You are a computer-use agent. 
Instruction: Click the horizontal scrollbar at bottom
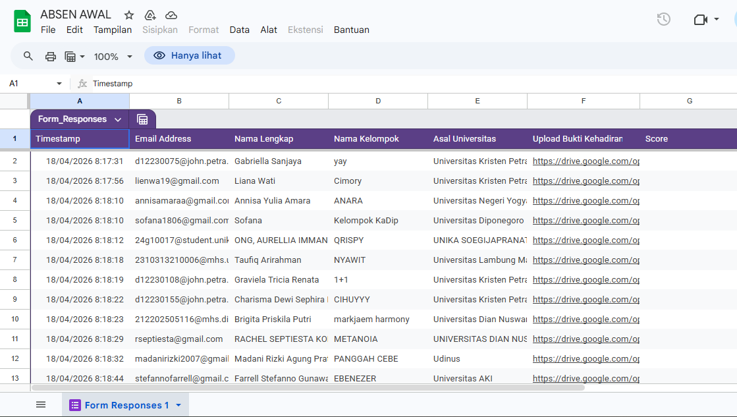[308, 387]
